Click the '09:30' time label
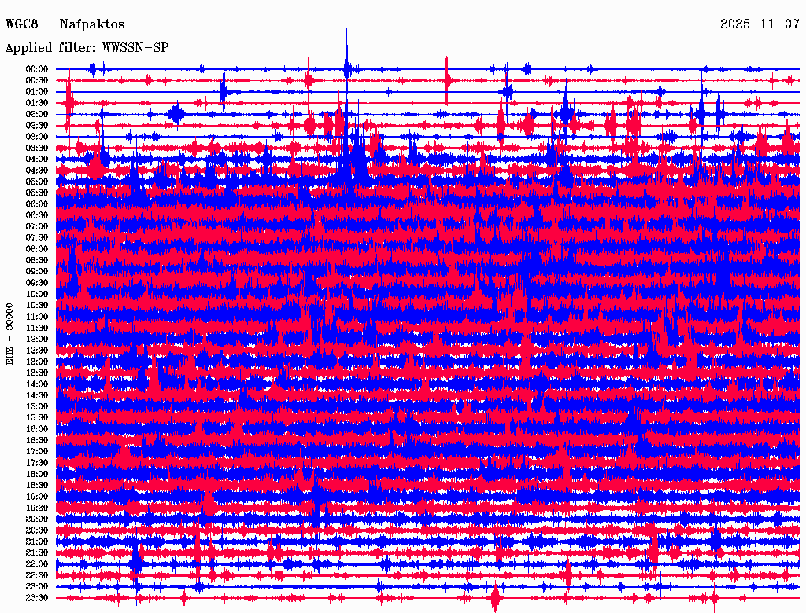Screen dimensions: 806x613 tap(37, 283)
